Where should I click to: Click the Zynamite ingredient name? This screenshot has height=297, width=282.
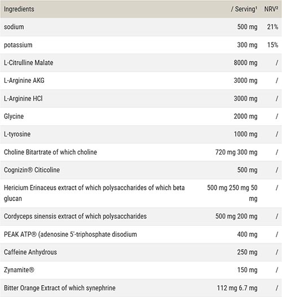(19, 270)
